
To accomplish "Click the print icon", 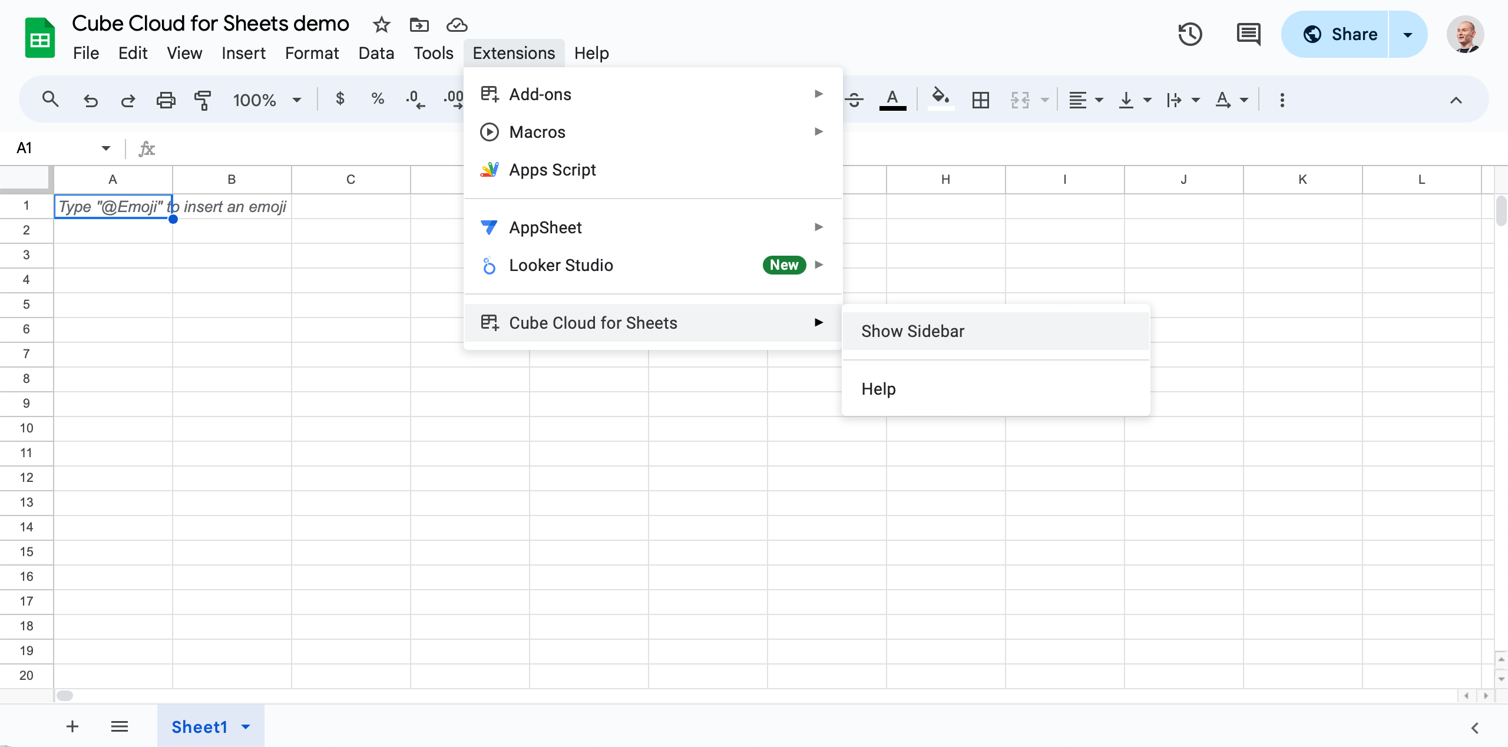I will (x=166, y=100).
